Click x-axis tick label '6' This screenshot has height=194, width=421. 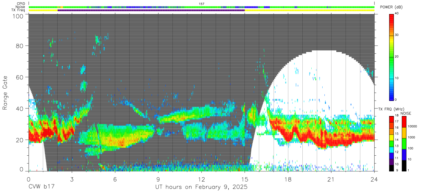(115, 179)
